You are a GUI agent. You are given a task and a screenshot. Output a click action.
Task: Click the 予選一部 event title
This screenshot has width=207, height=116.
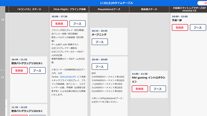pyautogui.click(x=177, y=20)
